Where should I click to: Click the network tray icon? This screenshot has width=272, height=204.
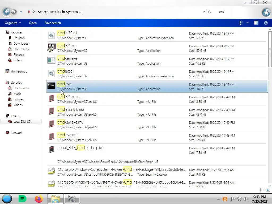coord(239,199)
